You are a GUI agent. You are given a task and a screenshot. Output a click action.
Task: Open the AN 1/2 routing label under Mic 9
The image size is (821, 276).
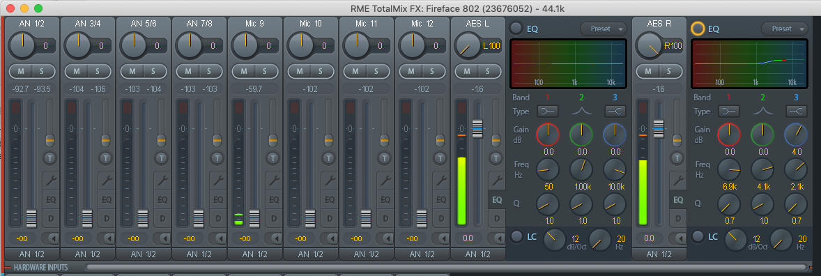(x=254, y=254)
